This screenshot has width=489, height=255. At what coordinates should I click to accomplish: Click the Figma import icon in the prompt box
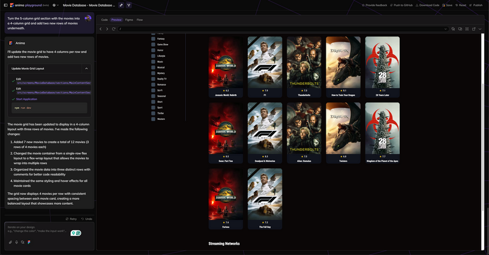29,242
